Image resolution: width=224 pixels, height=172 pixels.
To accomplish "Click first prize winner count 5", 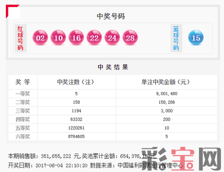I will pos(76,94).
